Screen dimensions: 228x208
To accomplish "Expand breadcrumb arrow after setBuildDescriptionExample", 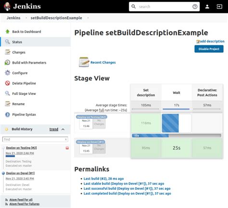I will pyautogui.click(x=88, y=18).
